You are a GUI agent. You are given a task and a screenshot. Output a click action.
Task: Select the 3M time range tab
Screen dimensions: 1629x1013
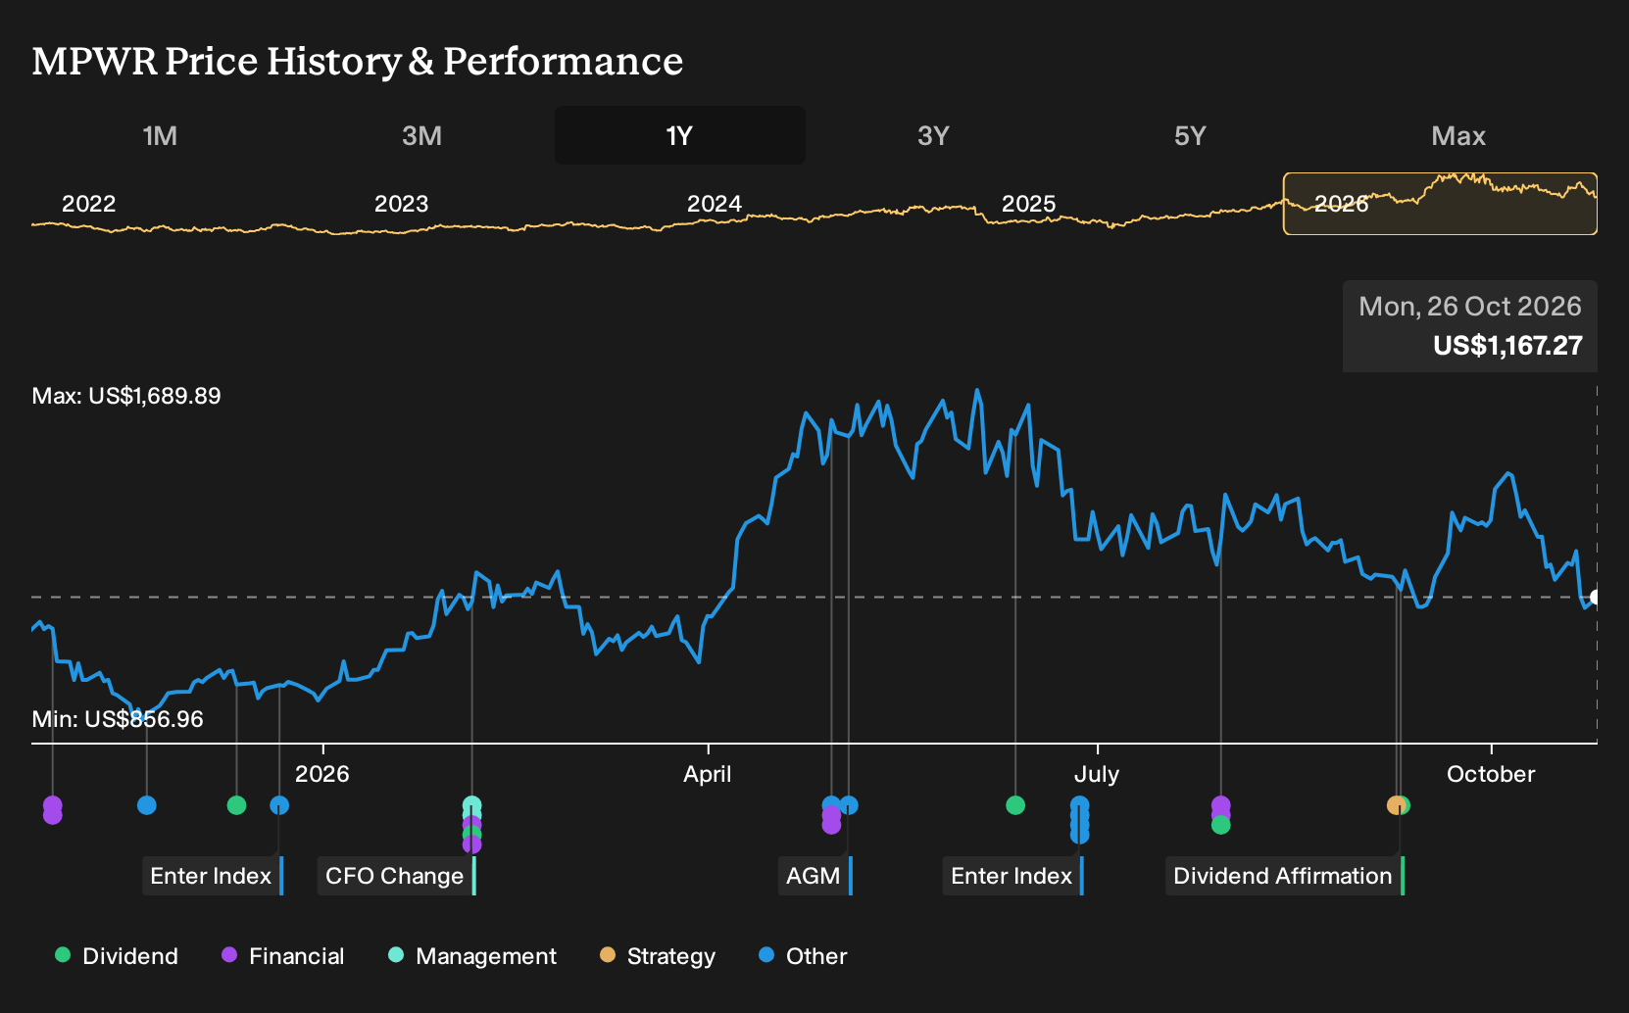[x=421, y=135]
